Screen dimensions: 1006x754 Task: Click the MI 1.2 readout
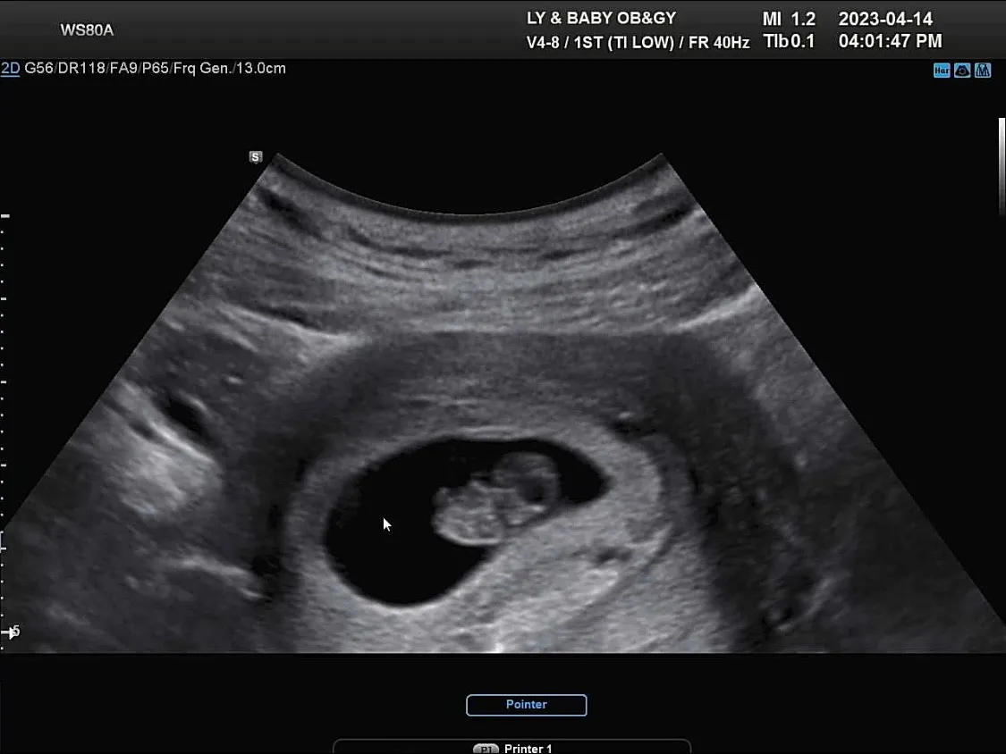789,20
